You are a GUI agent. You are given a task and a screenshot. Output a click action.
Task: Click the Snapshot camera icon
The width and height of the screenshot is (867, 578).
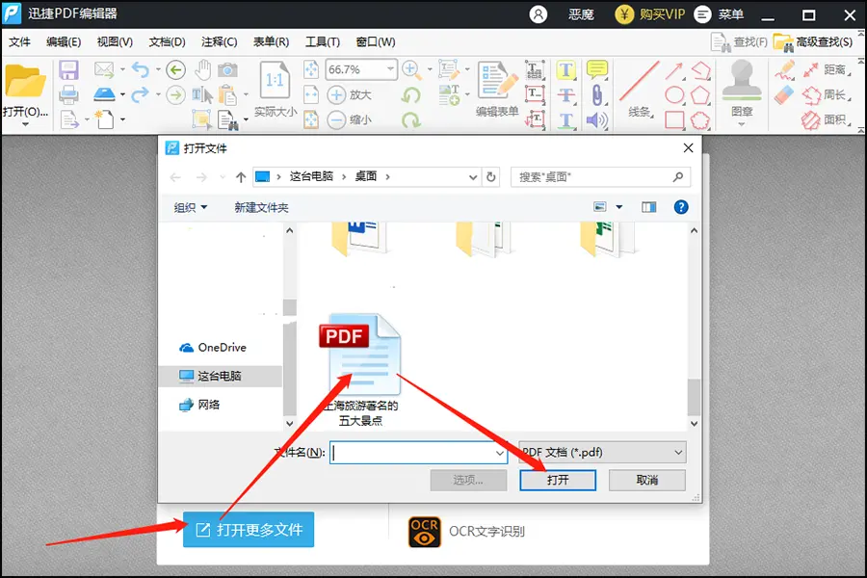(x=227, y=70)
